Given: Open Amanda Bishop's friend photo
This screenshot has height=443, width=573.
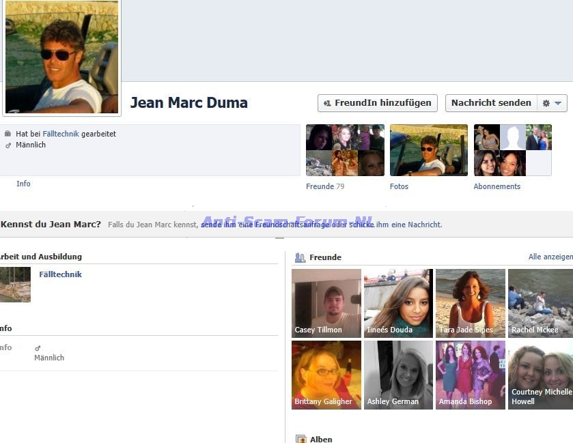Looking at the screenshot, I should click(470, 375).
